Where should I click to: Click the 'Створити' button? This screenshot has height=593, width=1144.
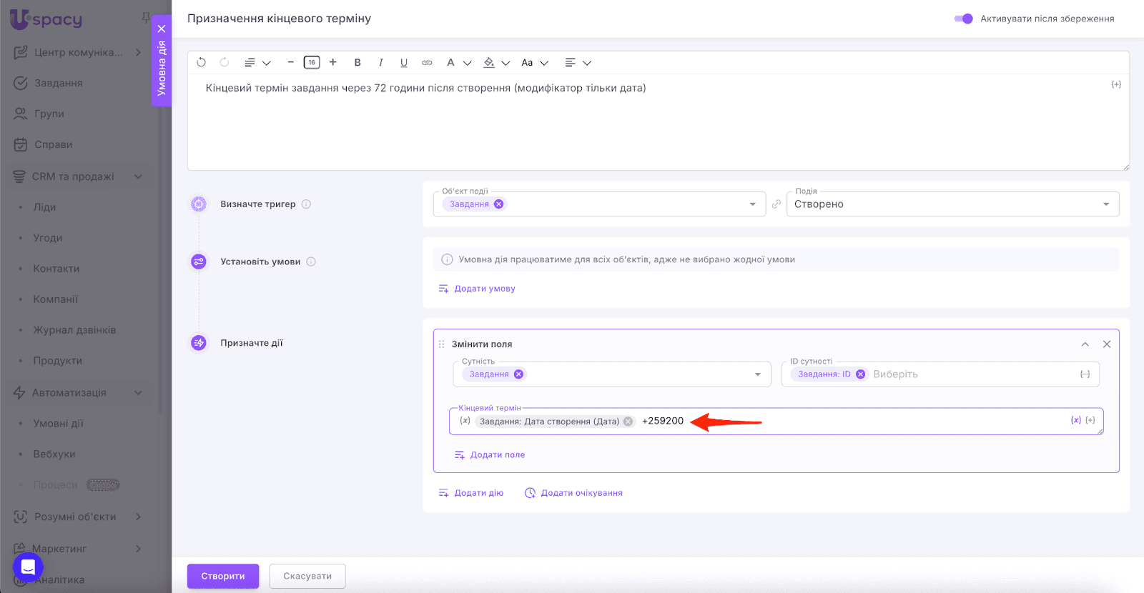(223, 576)
